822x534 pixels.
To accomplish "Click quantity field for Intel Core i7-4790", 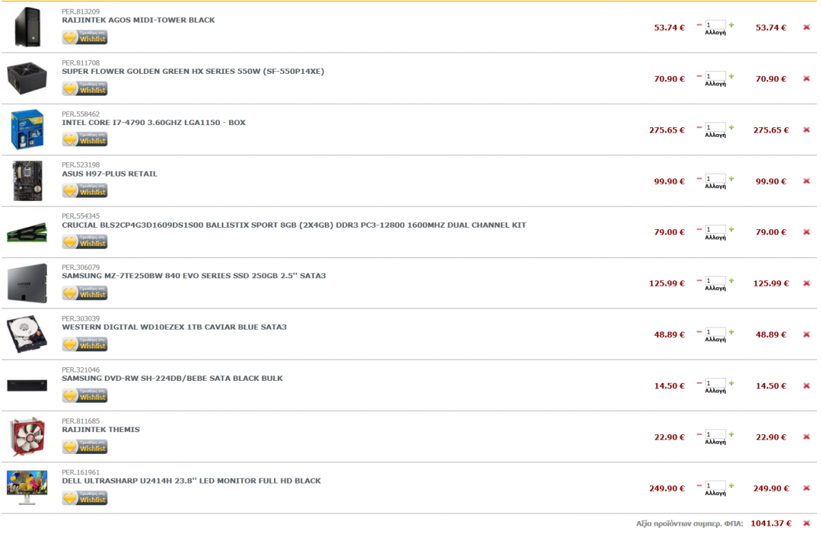I will click(x=715, y=127).
